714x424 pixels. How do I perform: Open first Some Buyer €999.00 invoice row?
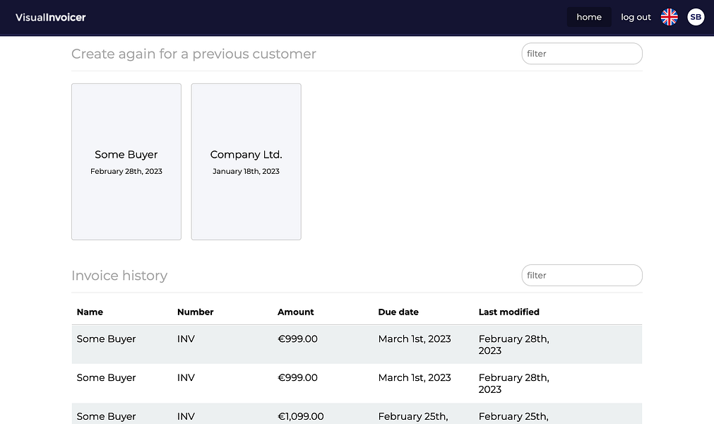coord(357,344)
